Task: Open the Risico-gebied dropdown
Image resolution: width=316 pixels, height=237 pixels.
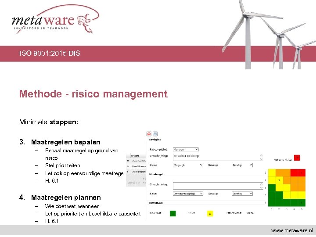Action: point(186,150)
